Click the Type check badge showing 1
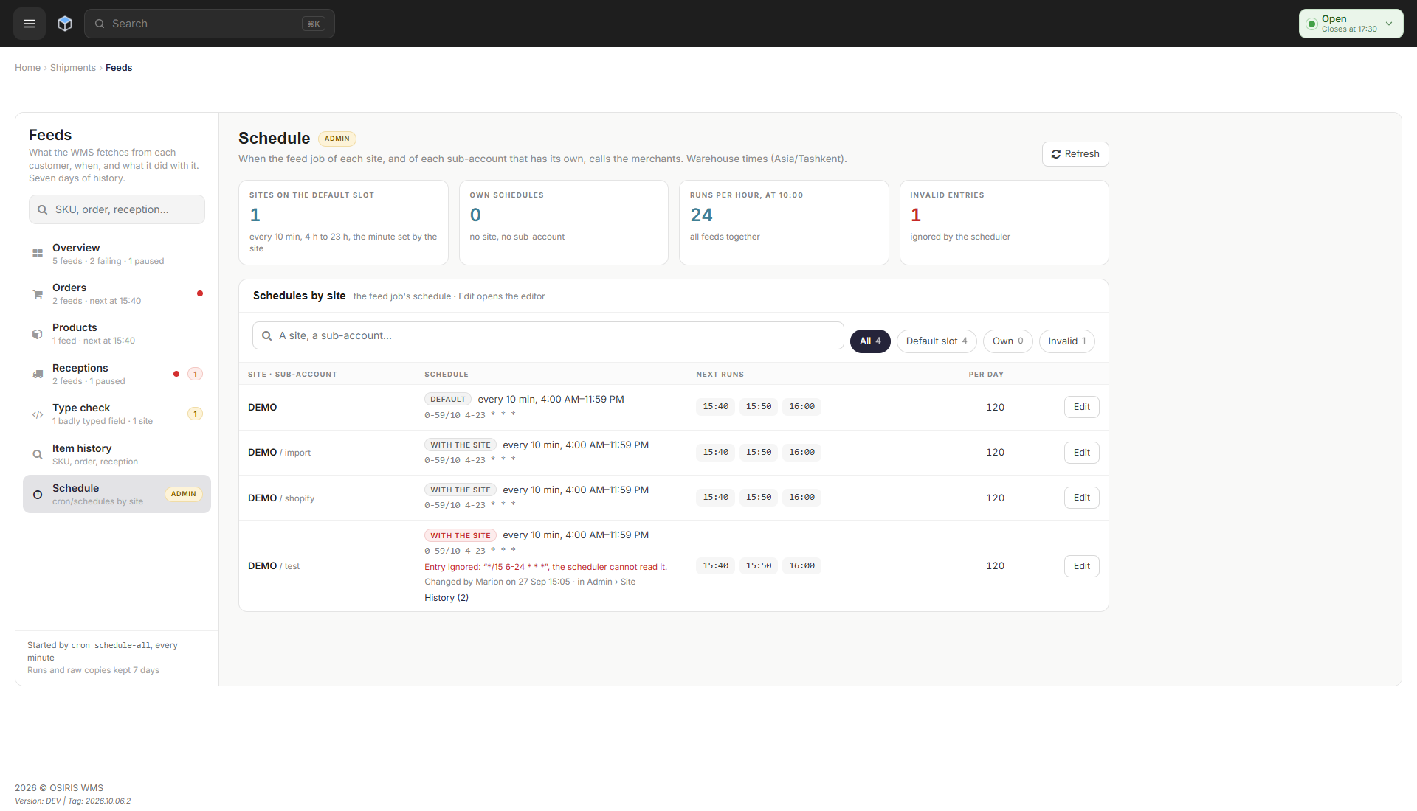Screen dimensions: 1417x811 click(195, 414)
